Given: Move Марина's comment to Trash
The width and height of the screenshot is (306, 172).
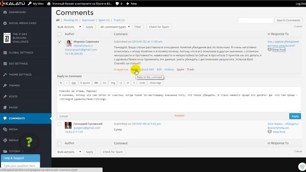Looking at the screenshot, I should coord(190,69).
